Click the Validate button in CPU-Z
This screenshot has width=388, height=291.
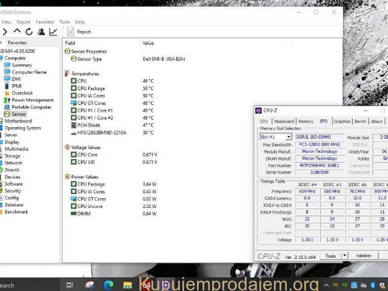[x=363, y=256]
